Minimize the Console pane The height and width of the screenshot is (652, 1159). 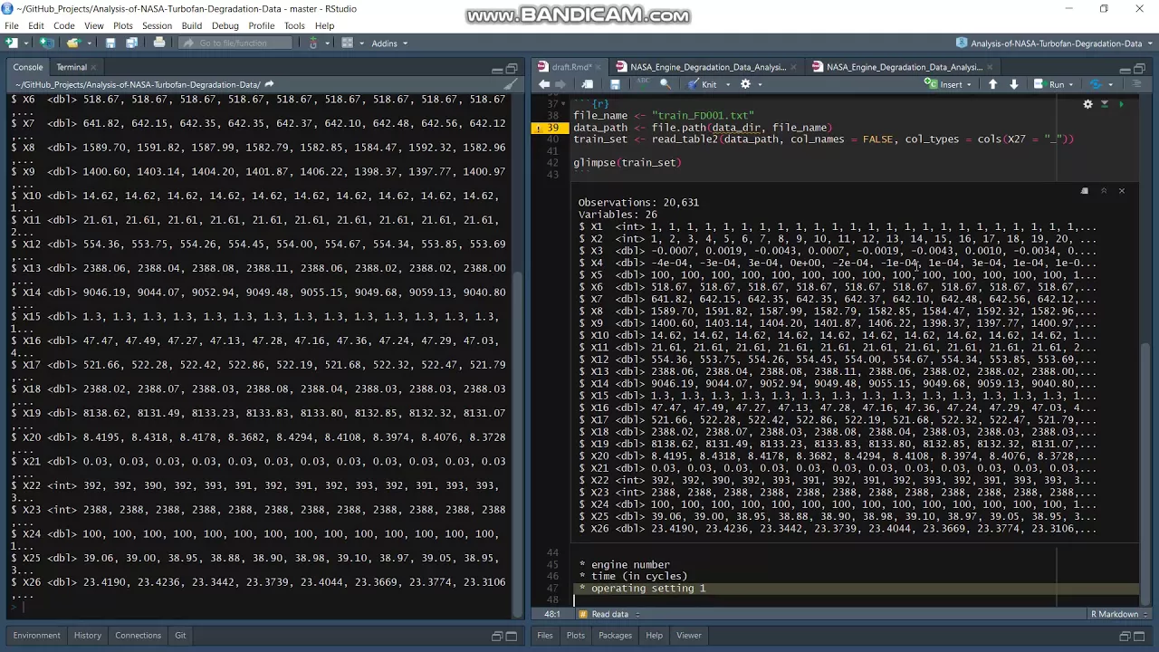point(497,69)
